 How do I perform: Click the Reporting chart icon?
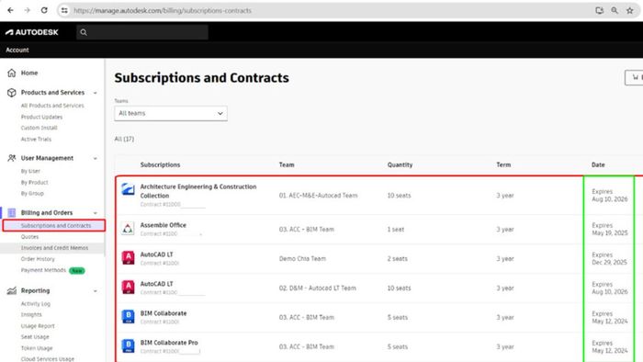(11, 290)
